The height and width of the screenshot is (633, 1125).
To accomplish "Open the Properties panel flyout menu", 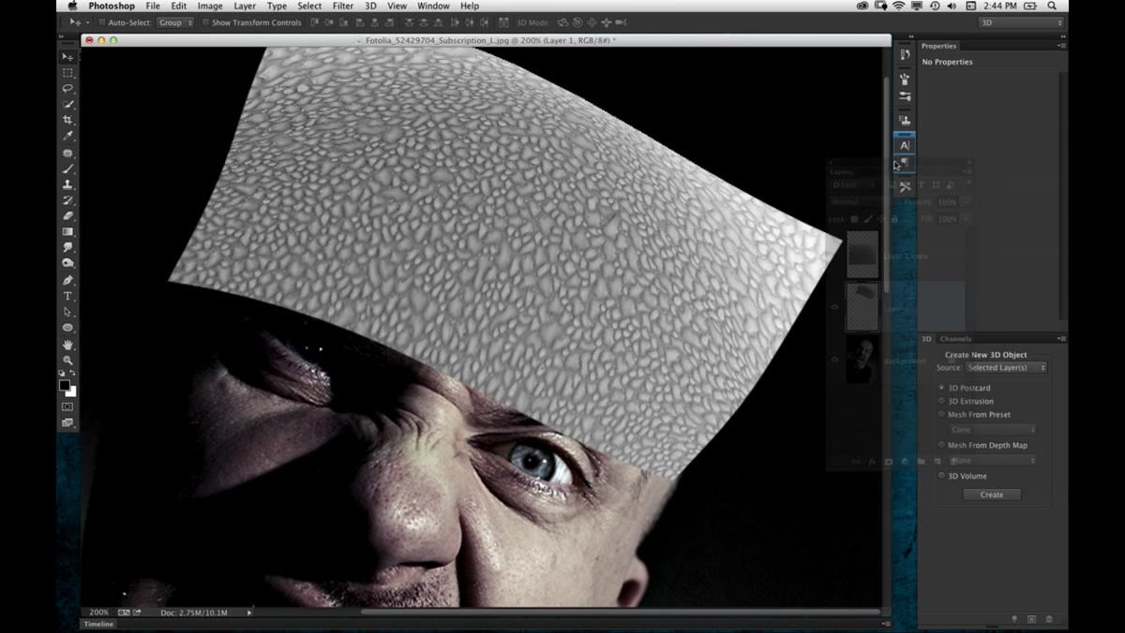I will click(1061, 46).
